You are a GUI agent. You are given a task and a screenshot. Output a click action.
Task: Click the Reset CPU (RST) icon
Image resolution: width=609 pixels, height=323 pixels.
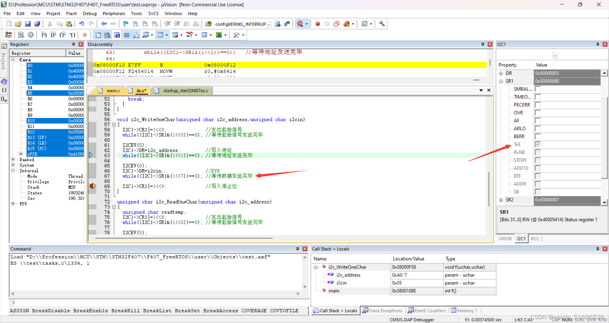[x=8, y=35]
